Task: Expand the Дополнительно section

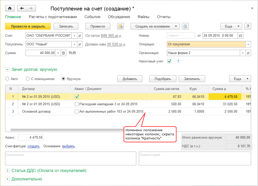Action: [x=7, y=179]
